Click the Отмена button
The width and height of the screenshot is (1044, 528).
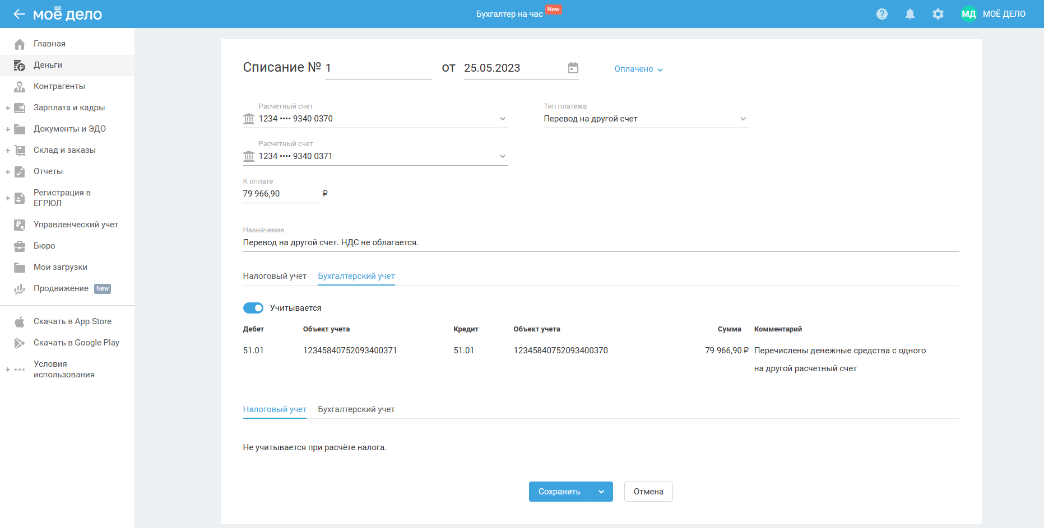(x=648, y=492)
